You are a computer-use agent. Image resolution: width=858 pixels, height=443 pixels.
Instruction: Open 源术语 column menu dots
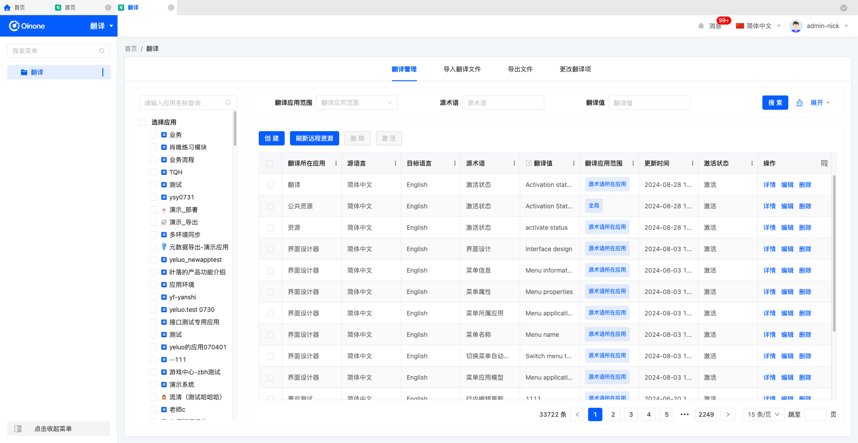(514, 163)
